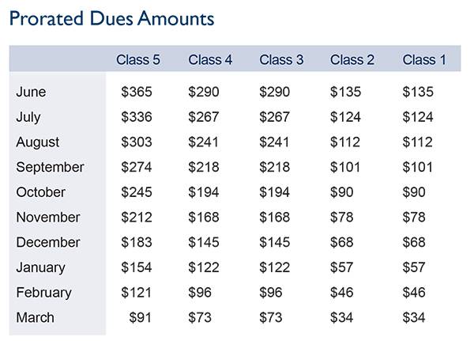Select the $91 March Class 5 amount
Viewport: 474px width, 341px height.
pos(140,318)
